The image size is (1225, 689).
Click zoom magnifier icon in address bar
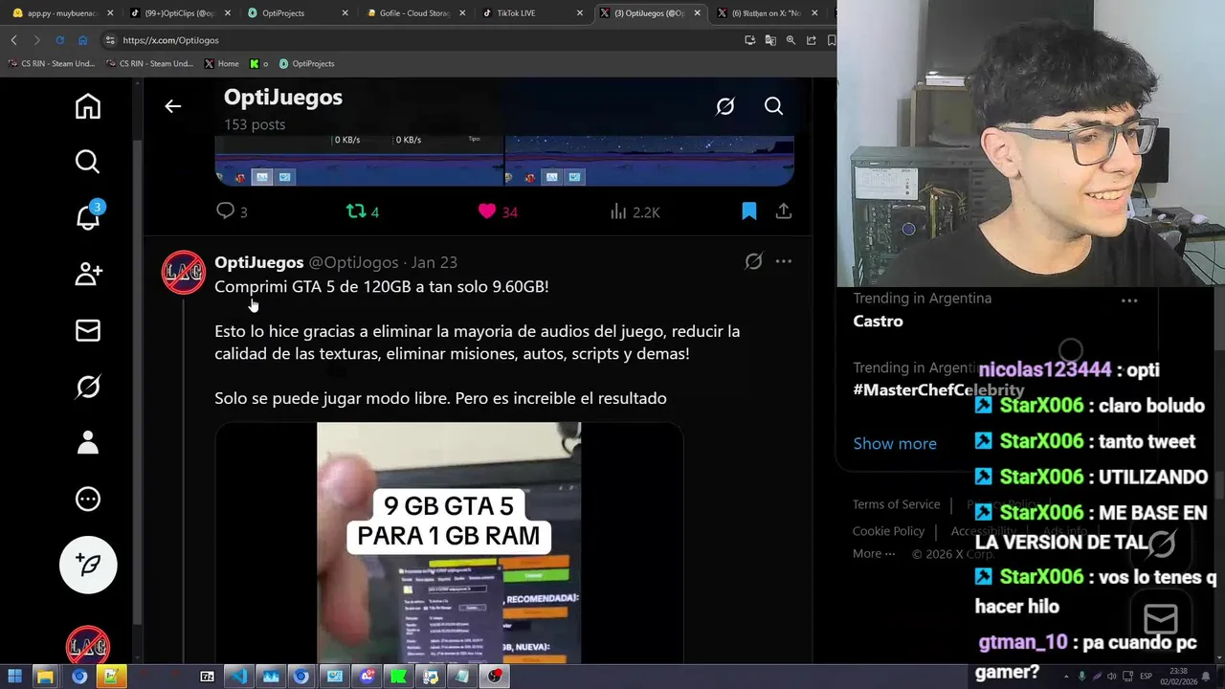click(791, 40)
